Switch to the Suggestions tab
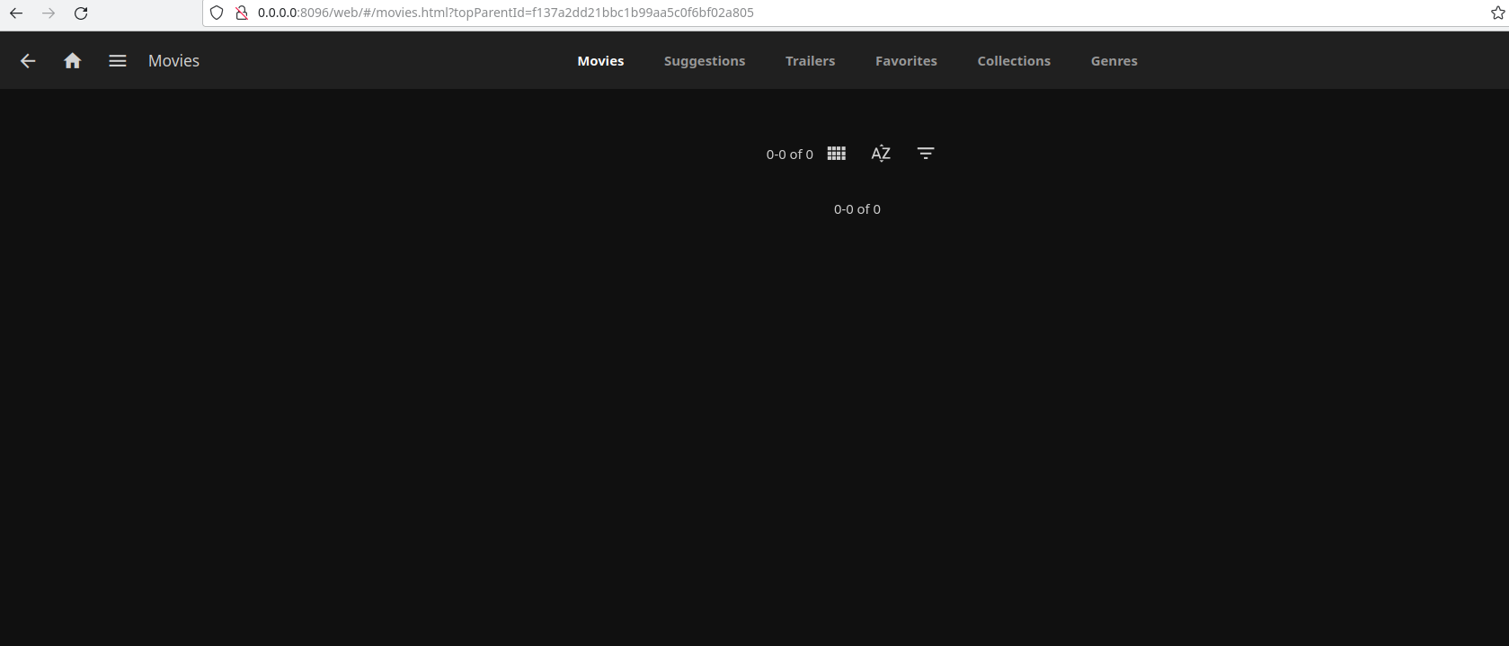 pyautogui.click(x=705, y=61)
